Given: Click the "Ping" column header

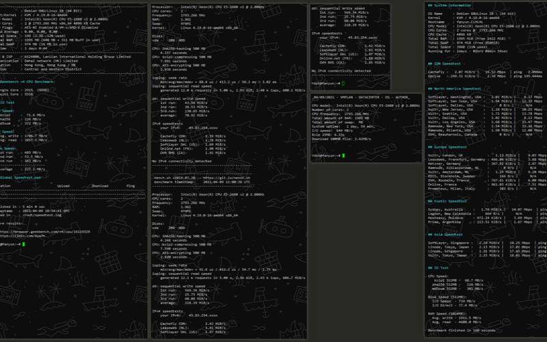Looking at the screenshot, I should pos(131,186).
